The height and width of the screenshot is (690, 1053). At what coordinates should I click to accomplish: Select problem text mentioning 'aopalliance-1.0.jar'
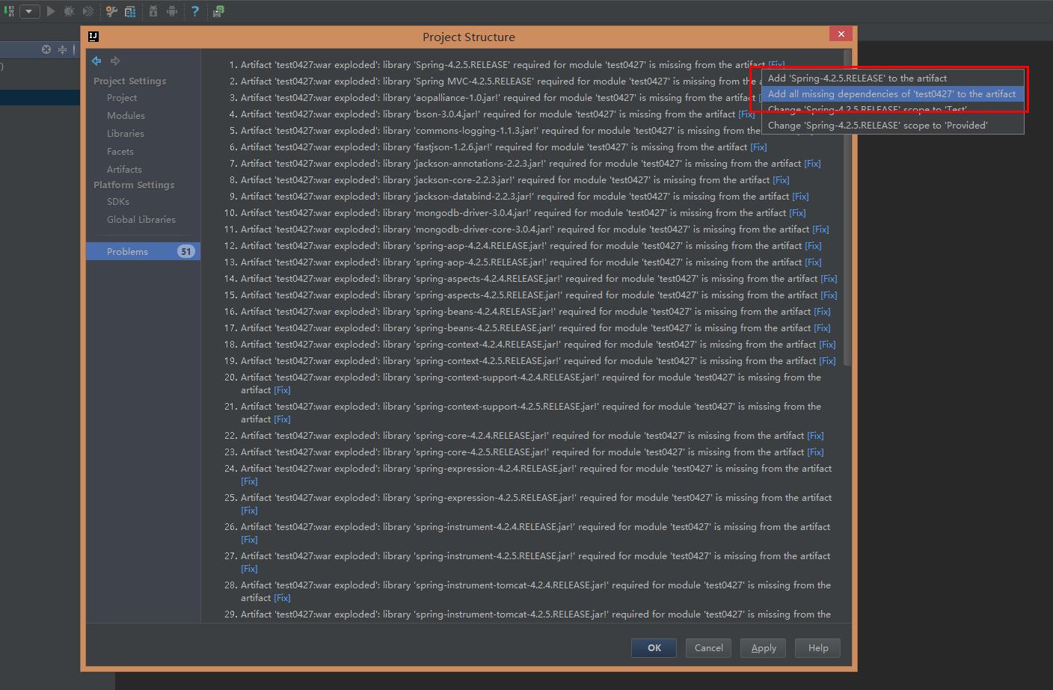(497, 98)
